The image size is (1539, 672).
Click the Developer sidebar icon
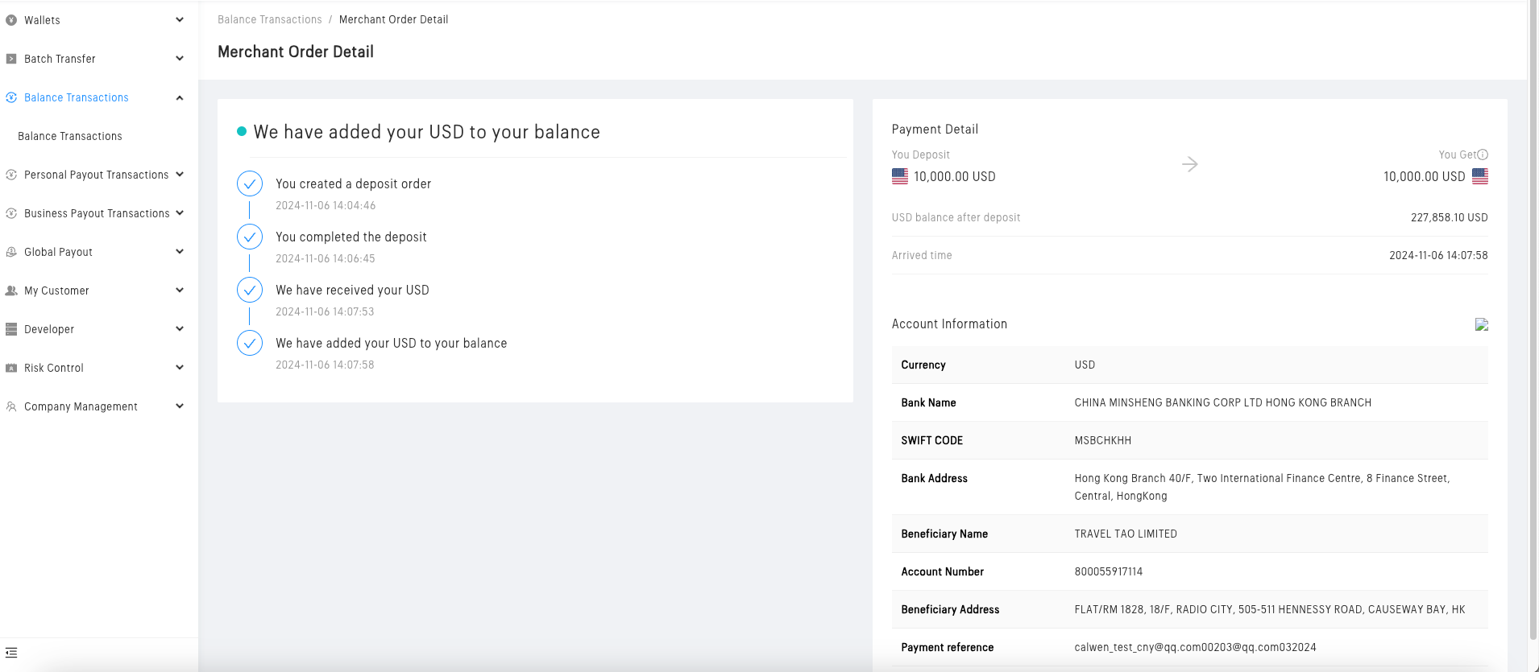[x=11, y=329]
